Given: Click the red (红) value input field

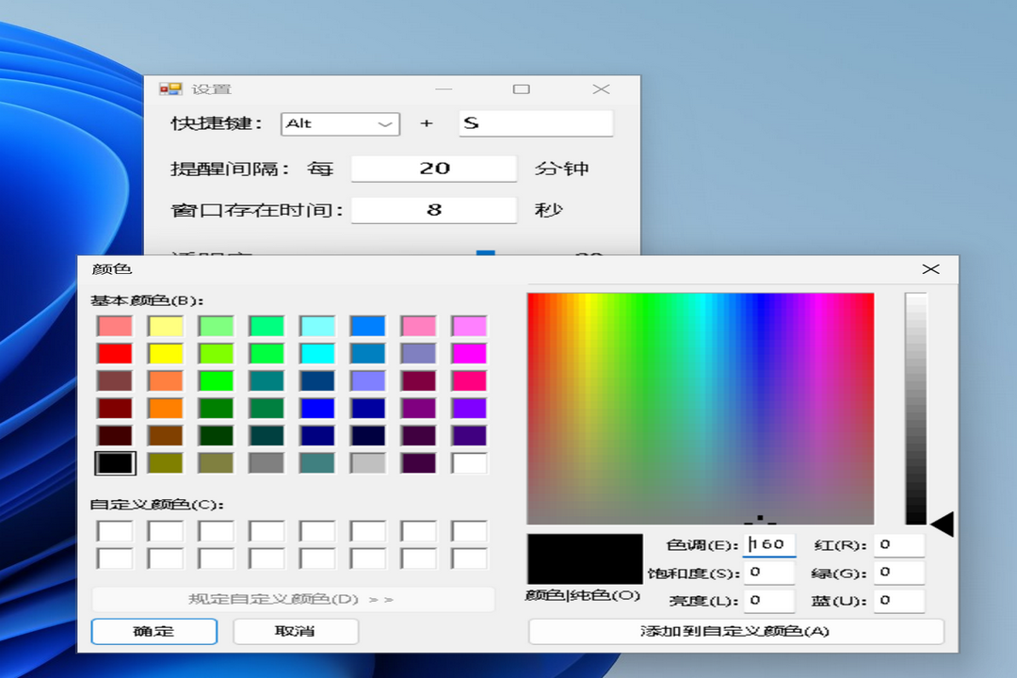Looking at the screenshot, I should 898,544.
